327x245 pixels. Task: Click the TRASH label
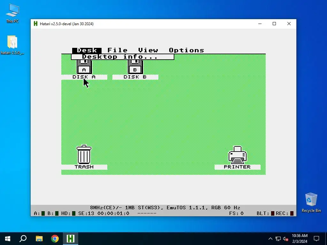point(84,167)
